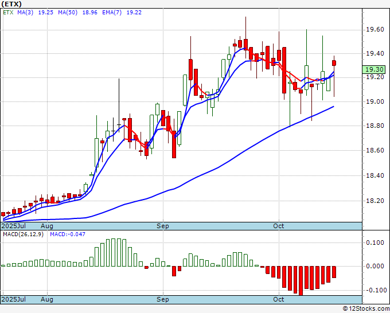Open the 12Stocks.com copyright link

[366, 309]
